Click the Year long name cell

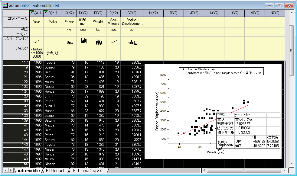(37, 22)
